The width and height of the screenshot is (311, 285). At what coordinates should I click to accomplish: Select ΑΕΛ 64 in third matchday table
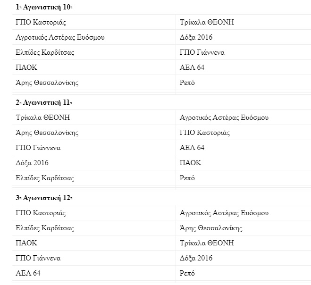pos(28,273)
